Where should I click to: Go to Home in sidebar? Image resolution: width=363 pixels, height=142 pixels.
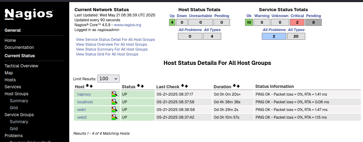click(10, 40)
